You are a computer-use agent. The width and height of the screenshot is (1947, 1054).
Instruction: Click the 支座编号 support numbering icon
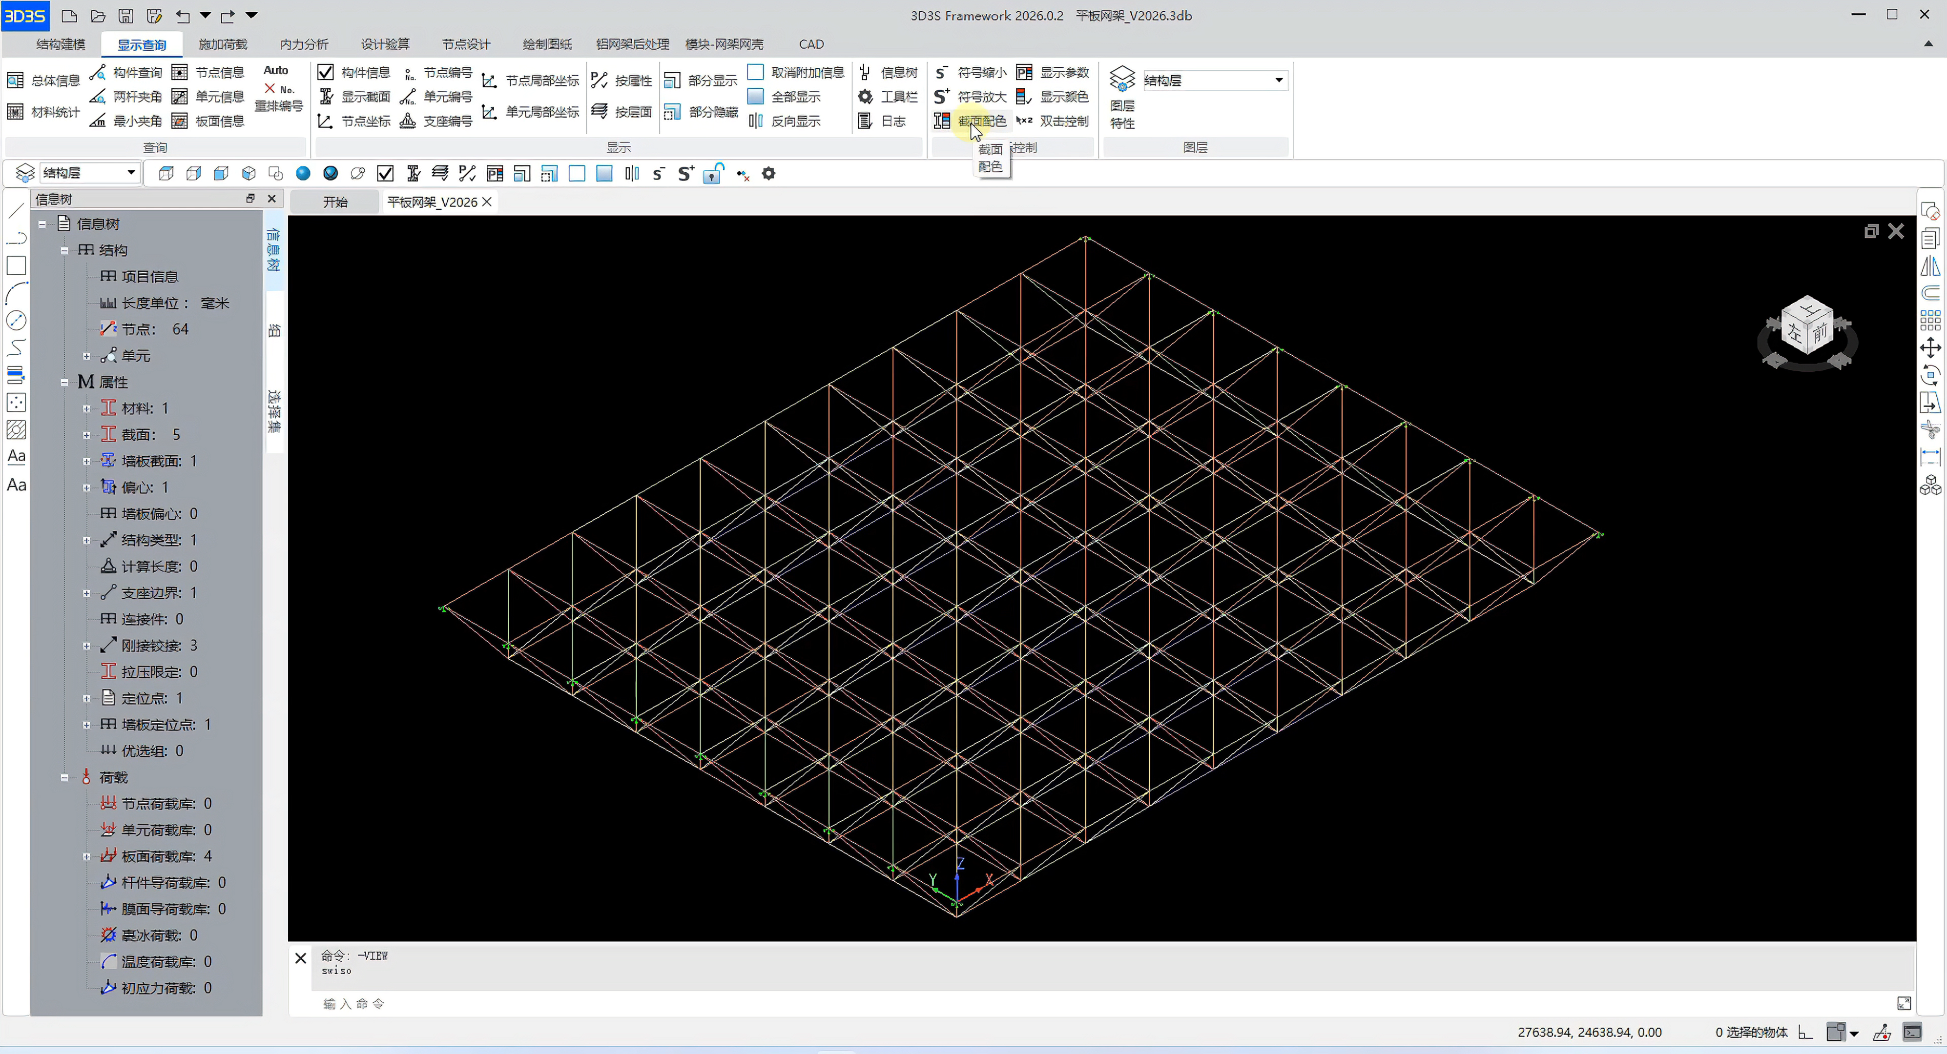coord(407,121)
